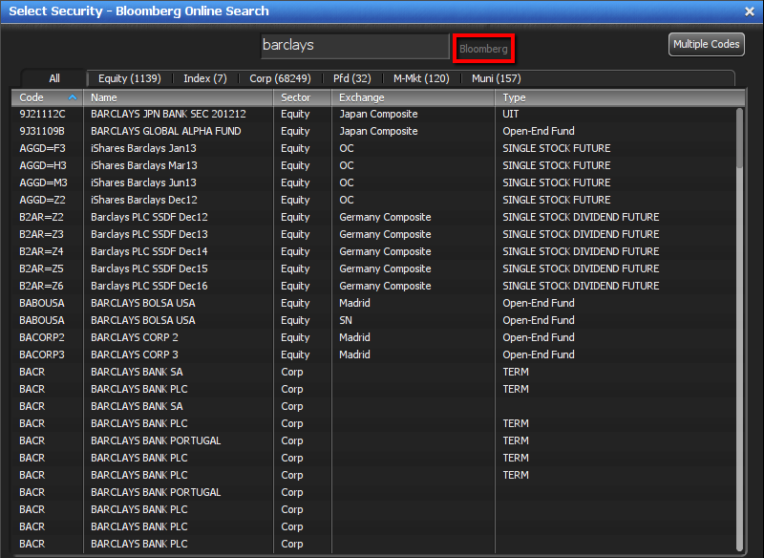Image resolution: width=764 pixels, height=558 pixels.
Task: Open Multiple Codes
Action: pos(706,44)
